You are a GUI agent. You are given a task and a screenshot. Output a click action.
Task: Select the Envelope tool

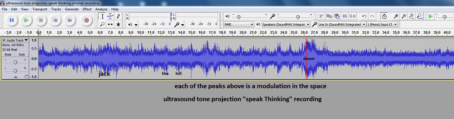tap(110, 16)
